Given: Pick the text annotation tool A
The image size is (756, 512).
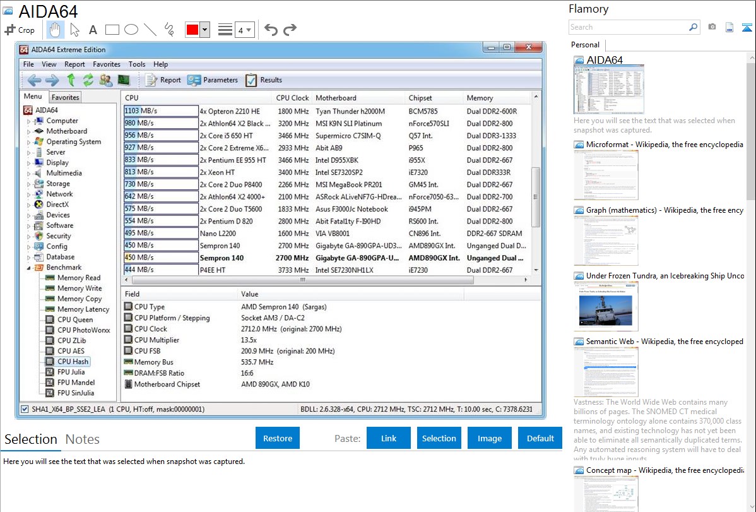Looking at the screenshot, I should point(93,30).
